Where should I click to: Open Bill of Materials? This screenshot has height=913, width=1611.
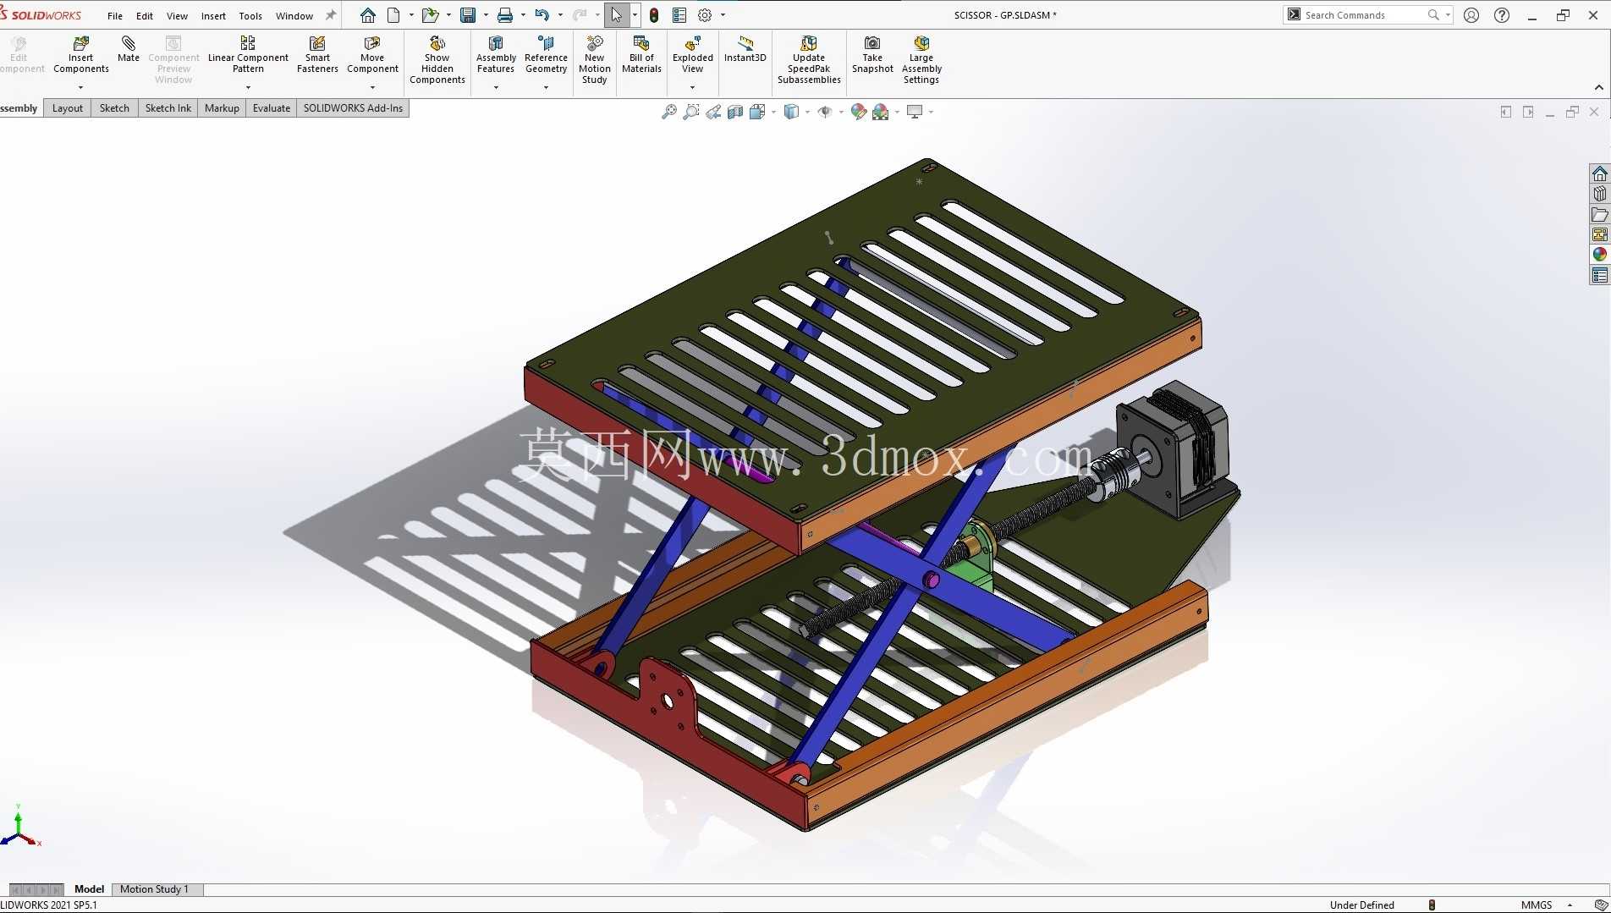(x=641, y=54)
